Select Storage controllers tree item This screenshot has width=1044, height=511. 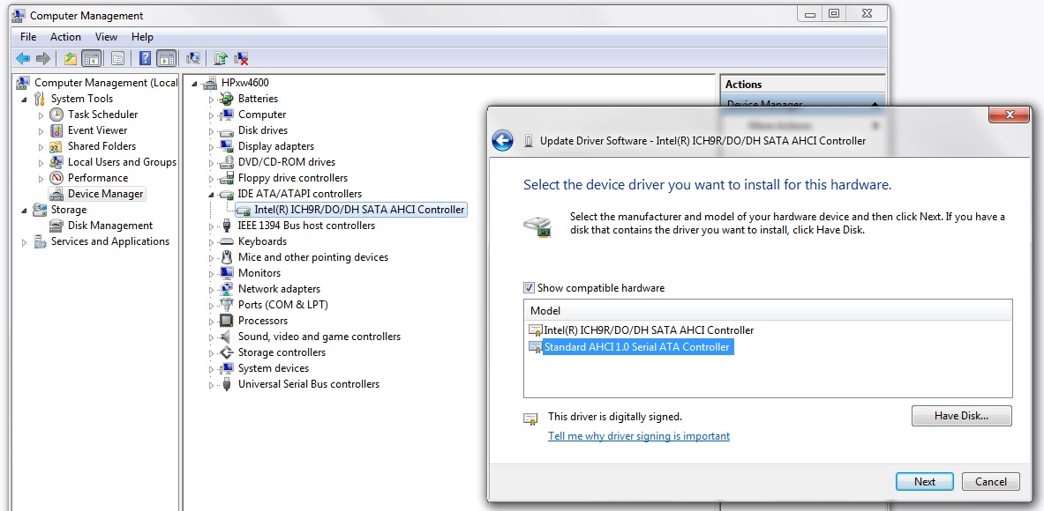(282, 352)
